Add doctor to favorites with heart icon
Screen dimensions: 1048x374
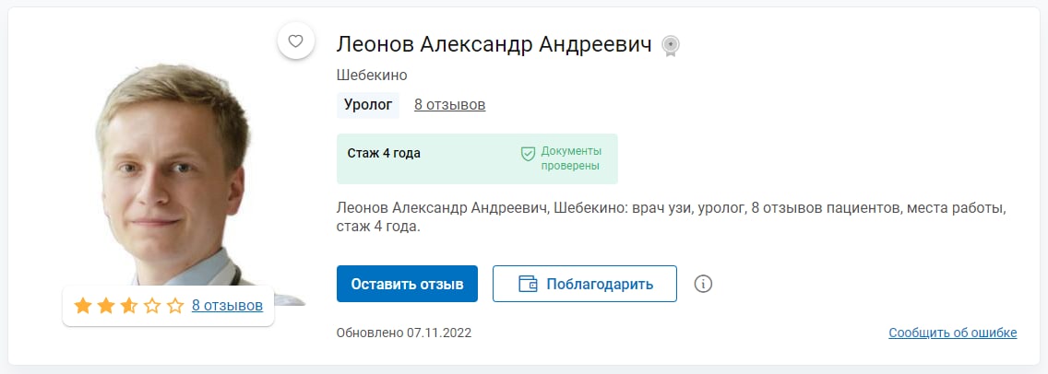(295, 41)
